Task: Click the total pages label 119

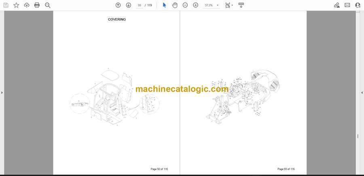Action: [150, 5]
